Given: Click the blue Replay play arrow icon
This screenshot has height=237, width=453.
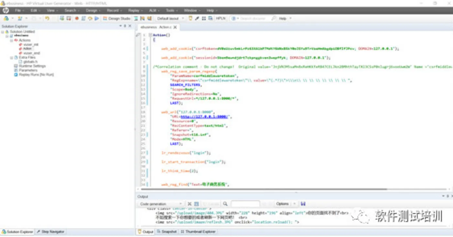Looking at the screenshot, I should tap(97, 18).
